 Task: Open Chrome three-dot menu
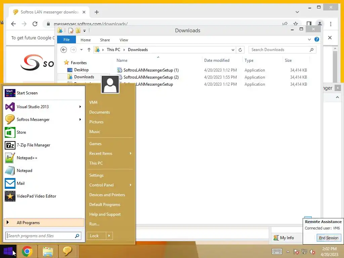[331, 24]
